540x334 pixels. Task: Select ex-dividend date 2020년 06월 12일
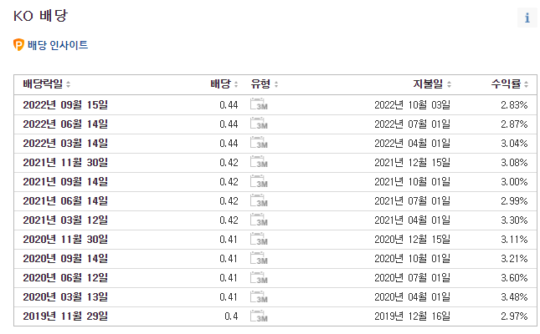pos(65,278)
